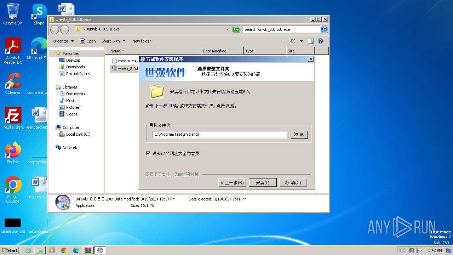Viewport: 453px width, 255px height.
Task: Open Firefox desktop icon
Action: [13, 153]
